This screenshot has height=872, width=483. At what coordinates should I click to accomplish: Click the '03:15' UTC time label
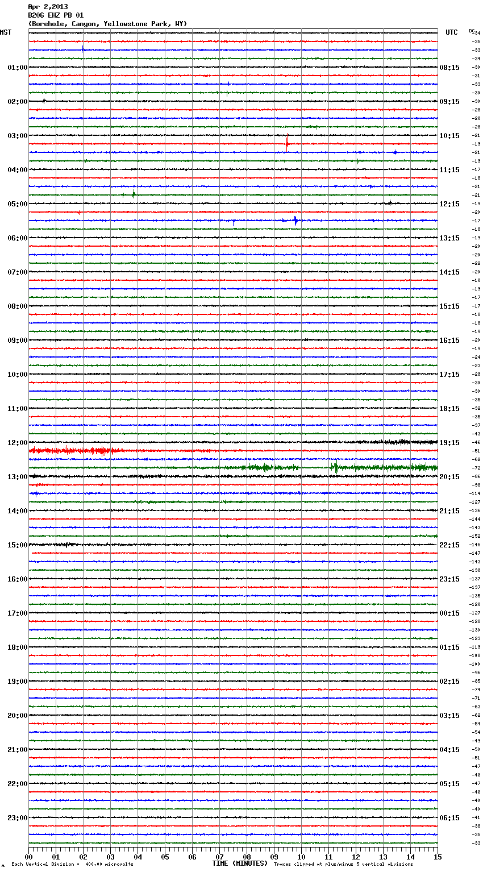point(449,716)
